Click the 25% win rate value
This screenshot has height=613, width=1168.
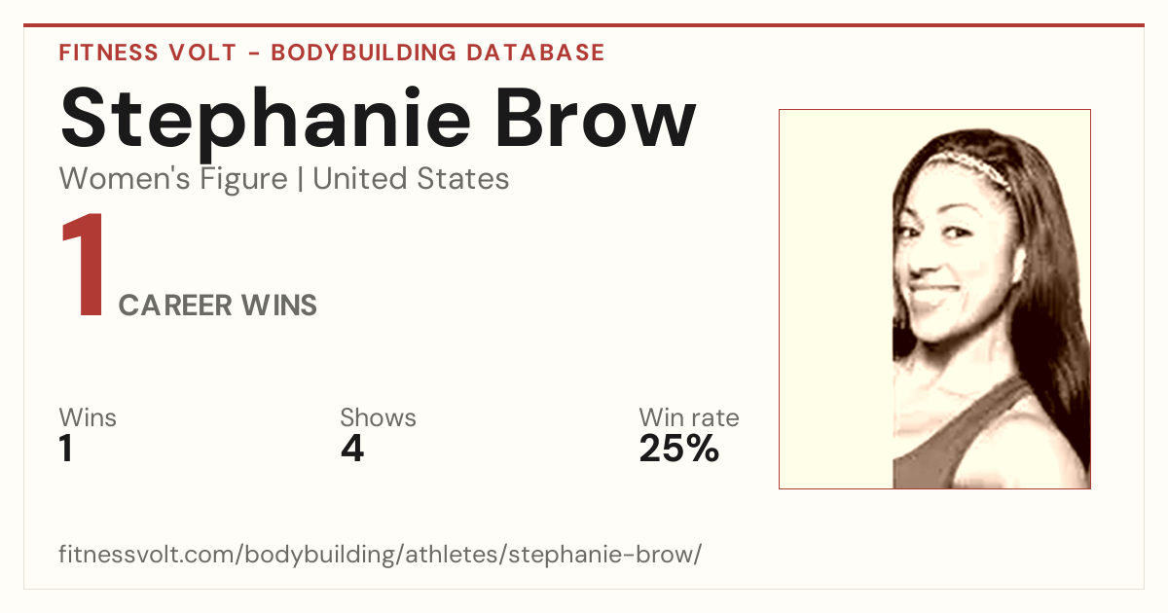[678, 449]
